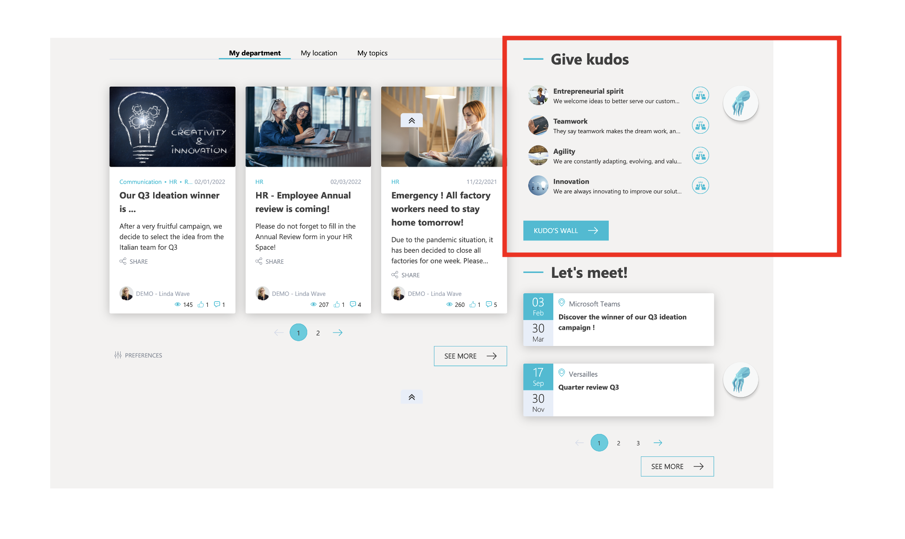Give kudos for Agility
Viewport: 905px width, 539px height.
click(x=700, y=156)
